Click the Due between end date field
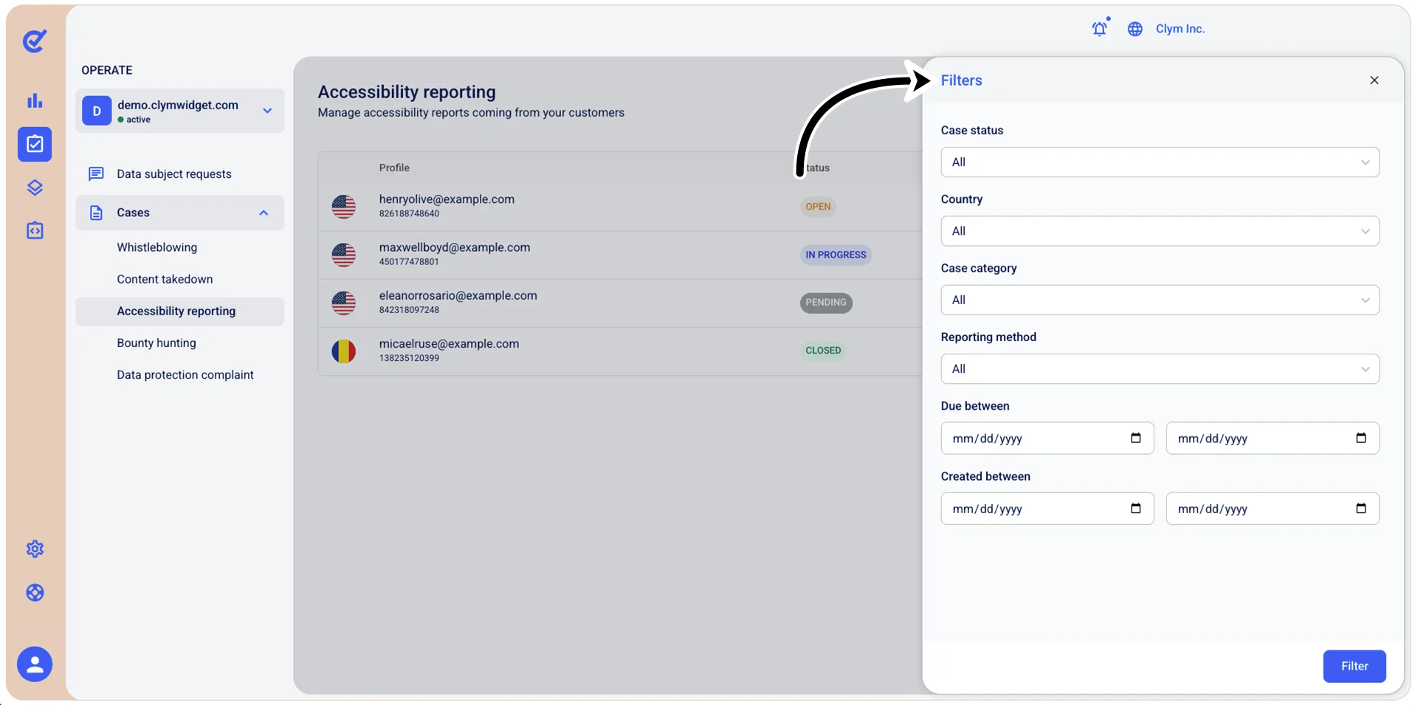This screenshot has height=705, width=1415. point(1272,439)
